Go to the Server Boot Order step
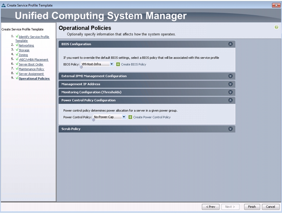The height and width of the screenshot is (219, 282). point(31,64)
